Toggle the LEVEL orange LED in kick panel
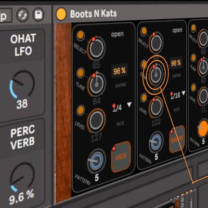Screen dimensions: 208x208 click(81, 110)
